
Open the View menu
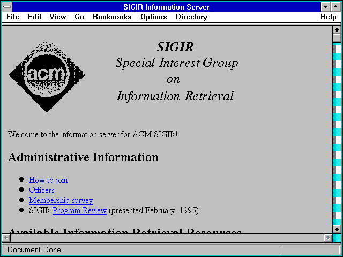point(58,17)
